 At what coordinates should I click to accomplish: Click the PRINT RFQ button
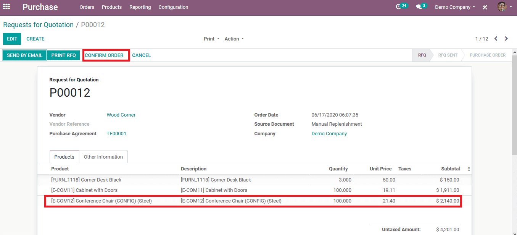pos(64,55)
